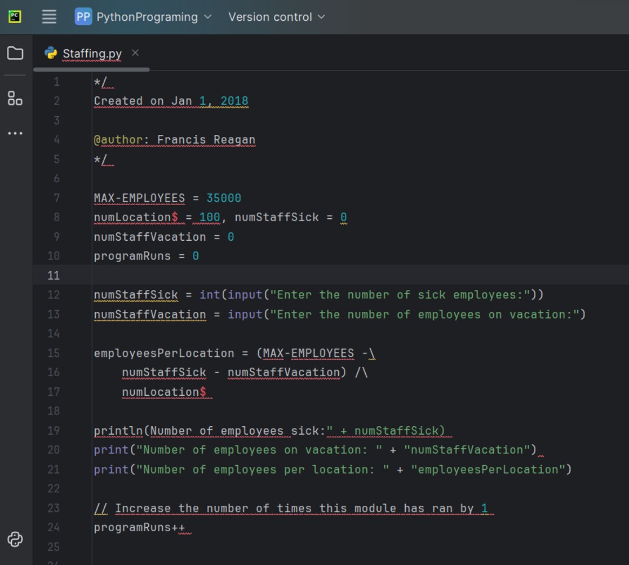629x565 pixels.
Task: Click "Created on Jan 1, 2018" line
Action: 171,101
